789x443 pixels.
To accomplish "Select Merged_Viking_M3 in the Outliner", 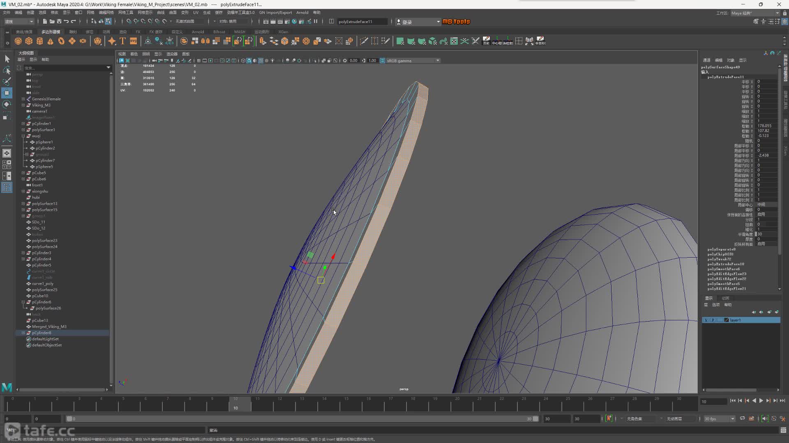I will [x=49, y=327].
